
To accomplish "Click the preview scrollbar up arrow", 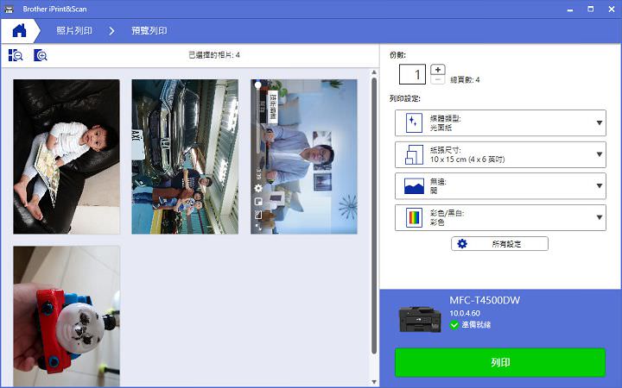I will [x=374, y=72].
